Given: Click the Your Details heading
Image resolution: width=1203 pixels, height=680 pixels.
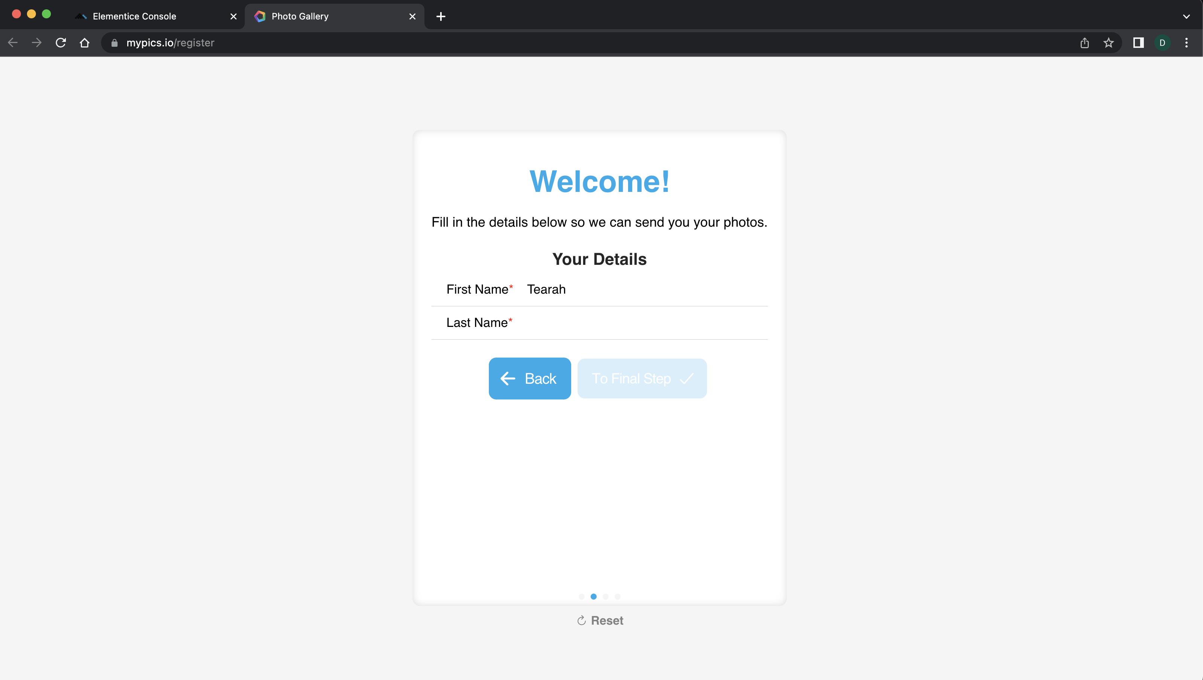Looking at the screenshot, I should click(600, 259).
